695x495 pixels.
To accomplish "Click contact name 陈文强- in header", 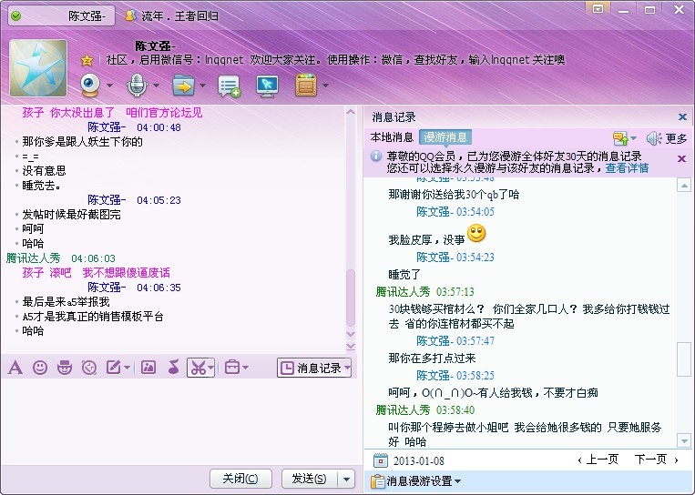I will click(x=156, y=46).
